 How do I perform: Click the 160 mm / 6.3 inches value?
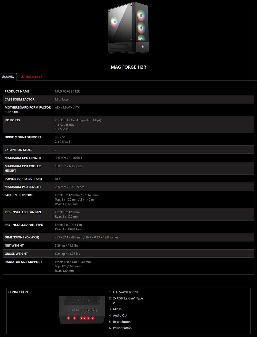[x=69, y=166]
